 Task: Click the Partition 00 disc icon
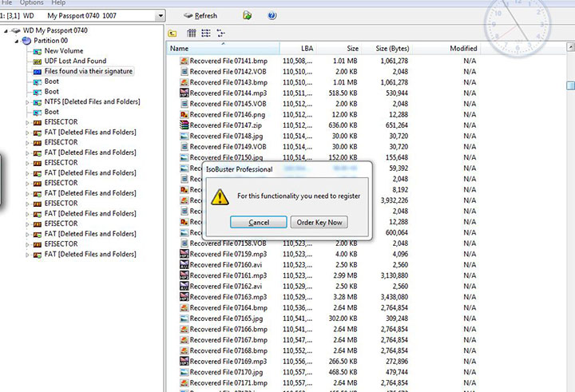27,41
